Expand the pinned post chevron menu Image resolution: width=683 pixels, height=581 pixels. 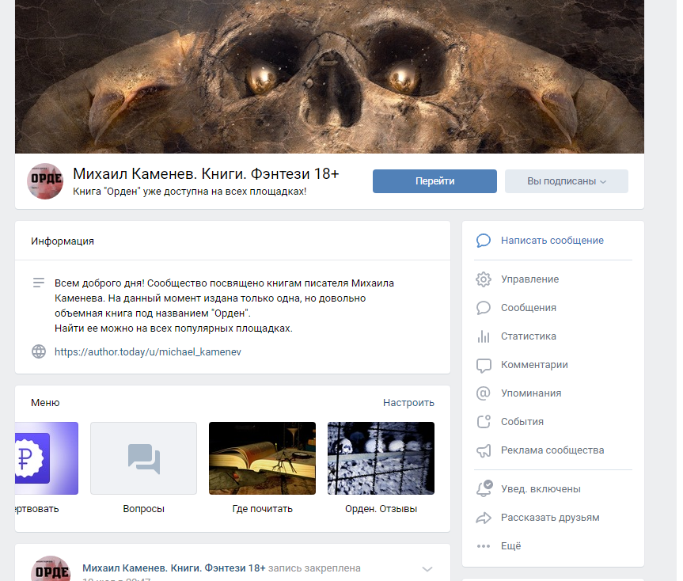click(x=427, y=568)
